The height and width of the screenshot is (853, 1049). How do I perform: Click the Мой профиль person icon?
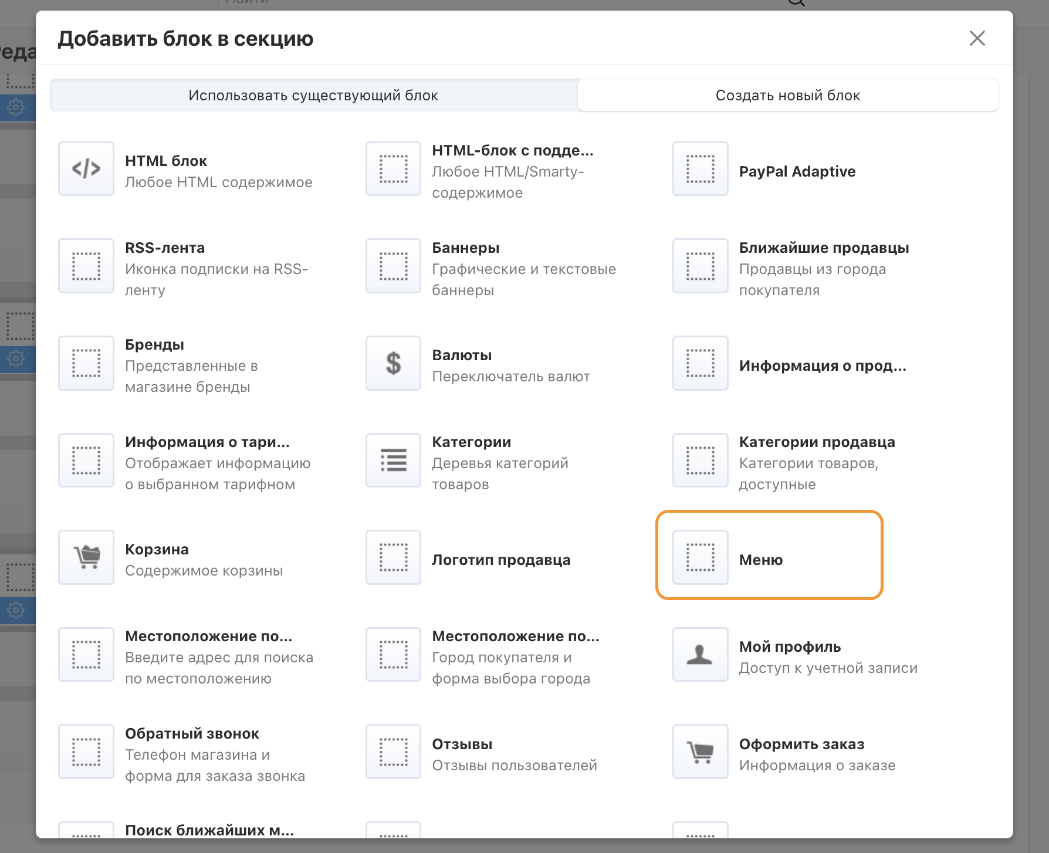(x=700, y=655)
